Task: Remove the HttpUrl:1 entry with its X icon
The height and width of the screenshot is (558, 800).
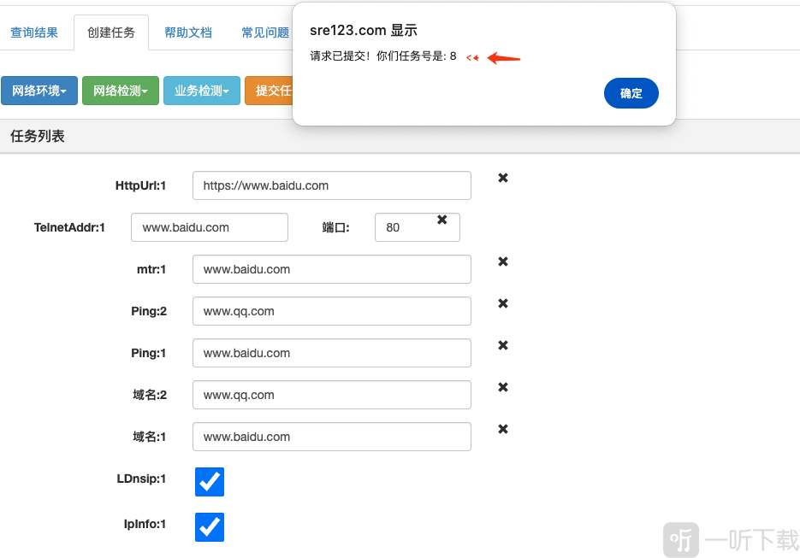Action: [x=502, y=178]
